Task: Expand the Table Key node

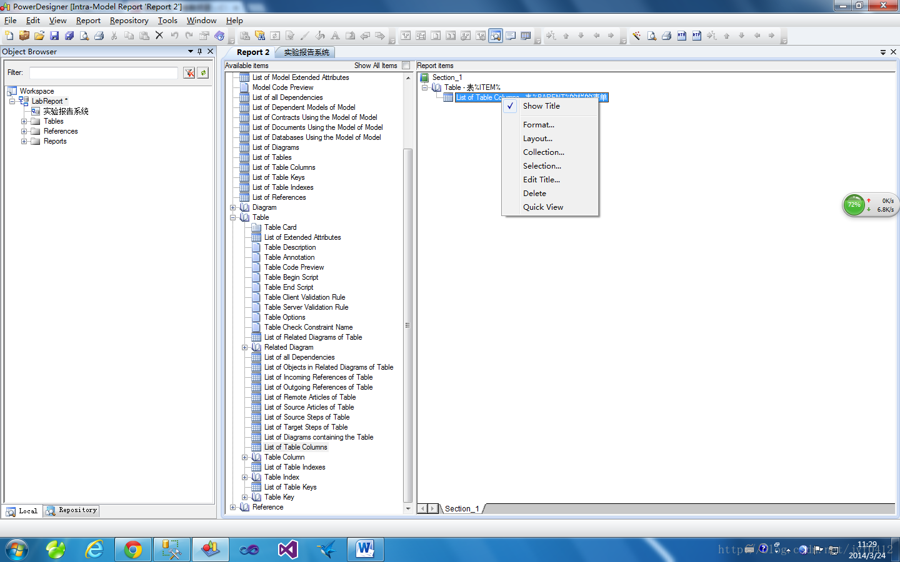Action: click(245, 497)
